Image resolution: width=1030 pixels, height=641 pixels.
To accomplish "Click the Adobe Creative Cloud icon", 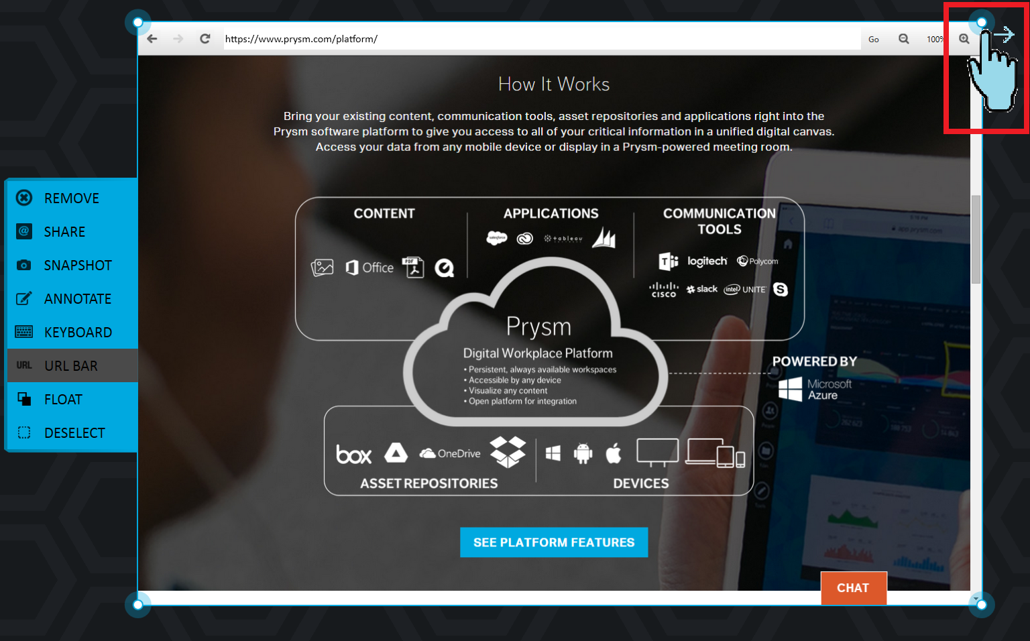I will click(525, 238).
